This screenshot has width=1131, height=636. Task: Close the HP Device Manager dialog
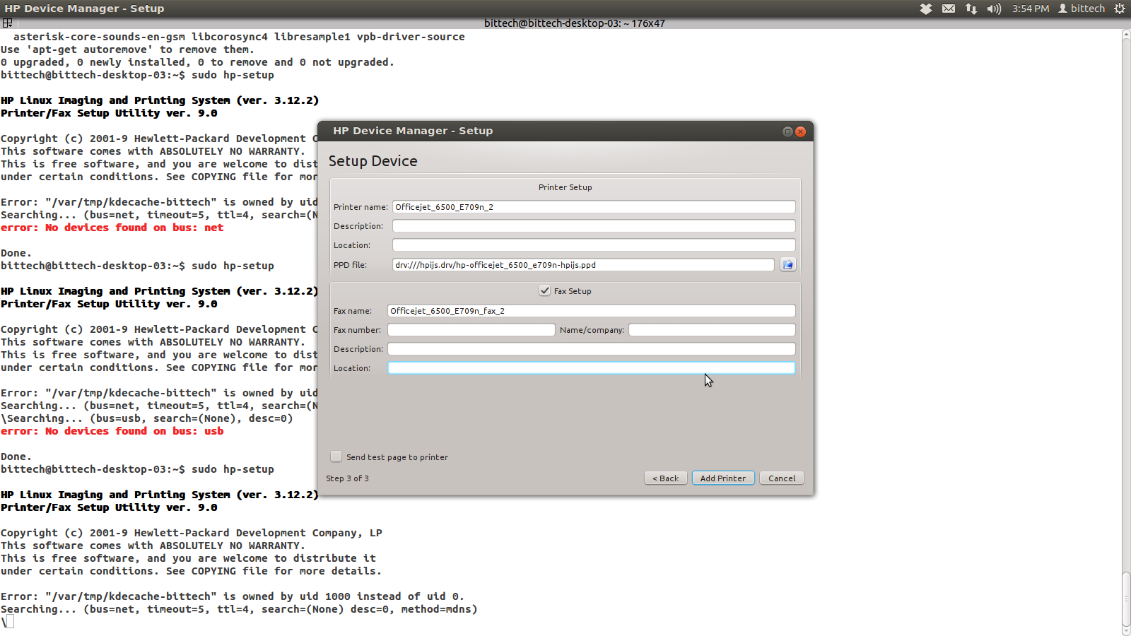pyautogui.click(x=801, y=131)
